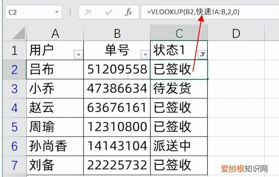
Task: Click cell containing 周瑜
Action: 55,127
